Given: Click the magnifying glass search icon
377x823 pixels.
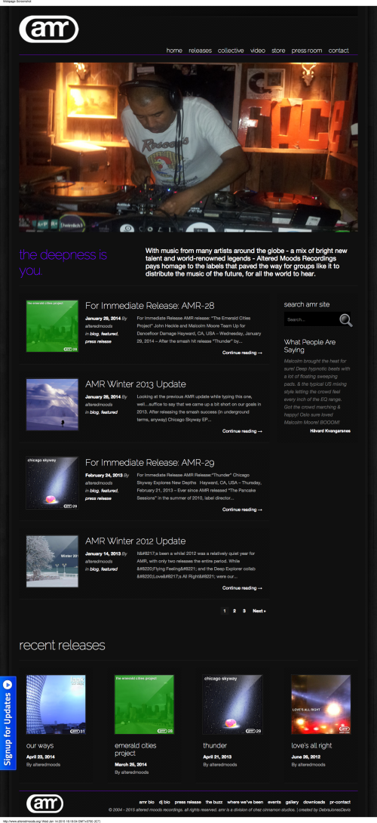Looking at the screenshot, I should click(x=345, y=319).
